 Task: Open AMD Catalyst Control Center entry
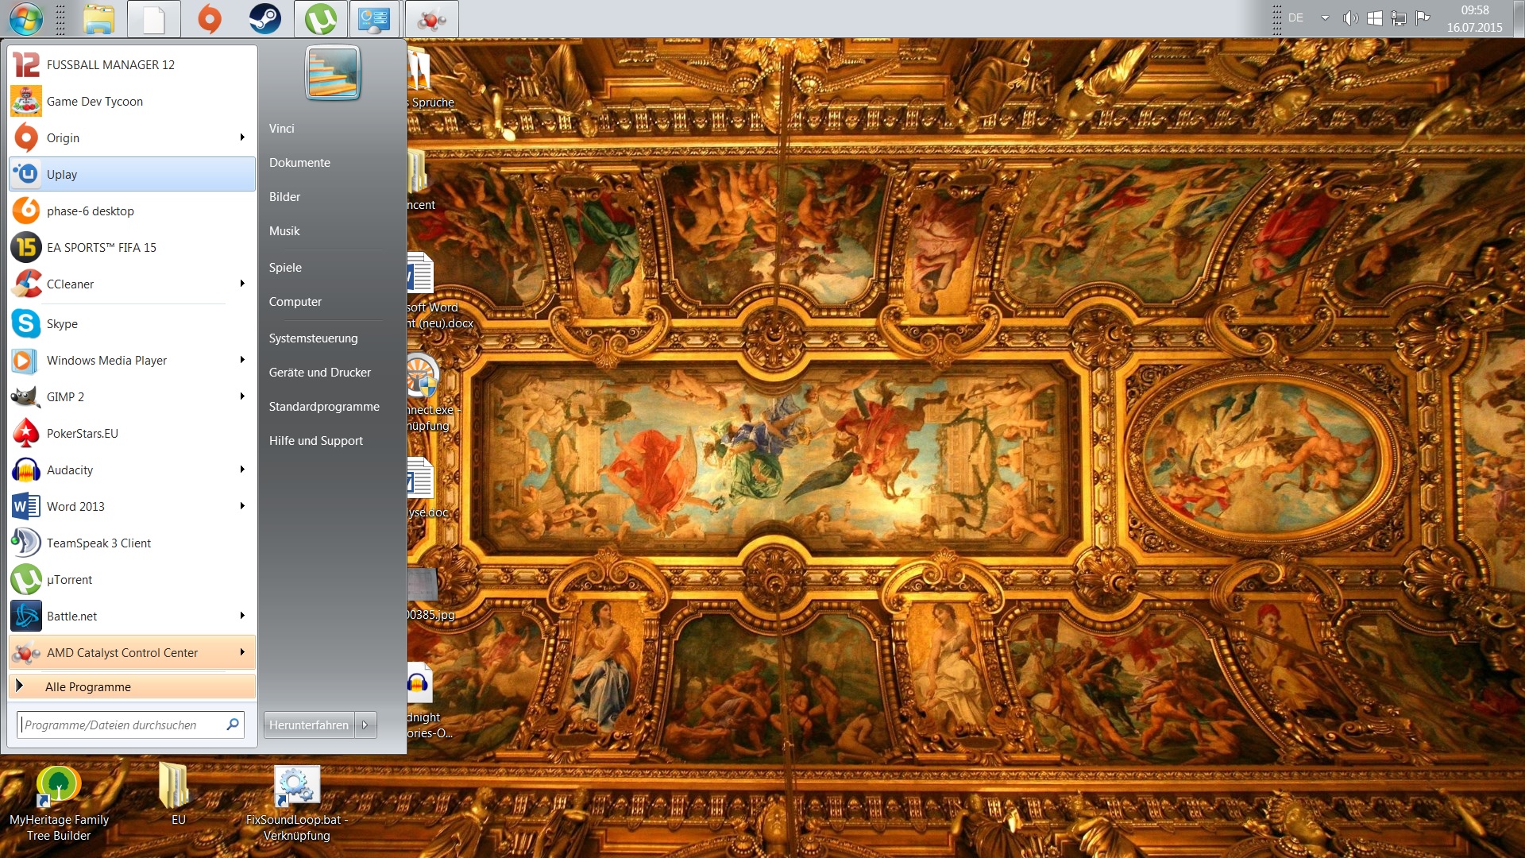(132, 653)
